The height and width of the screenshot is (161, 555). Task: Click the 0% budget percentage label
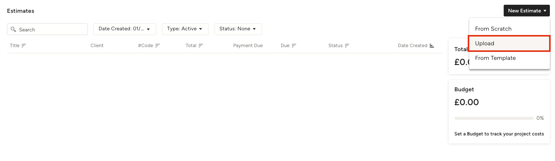tap(540, 118)
